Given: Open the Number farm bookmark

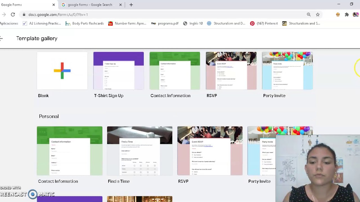Looking at the screenshot, I should click(127, 24).
